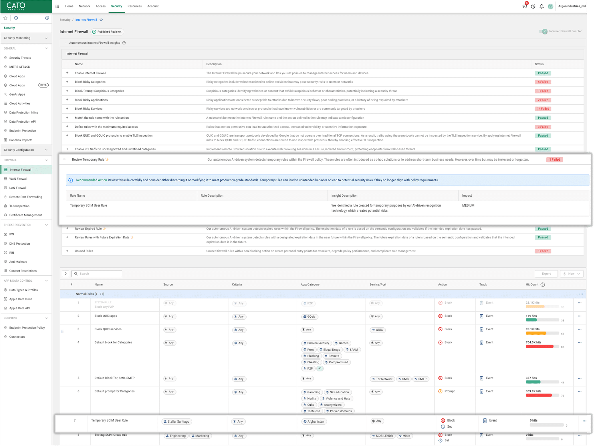The image size is (595, 446).
Task: Open the New rule dropdown
Action: [x=571, y=274]
